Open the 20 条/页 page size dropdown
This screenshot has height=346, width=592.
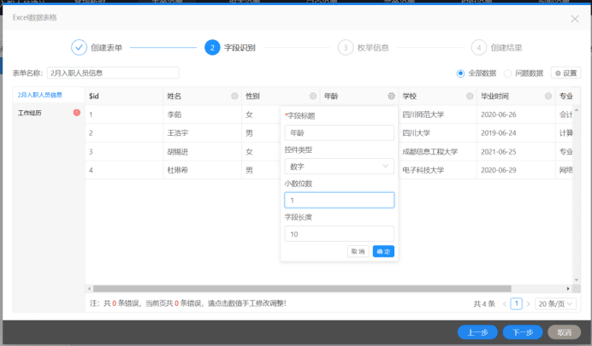(x=555, y=303)
